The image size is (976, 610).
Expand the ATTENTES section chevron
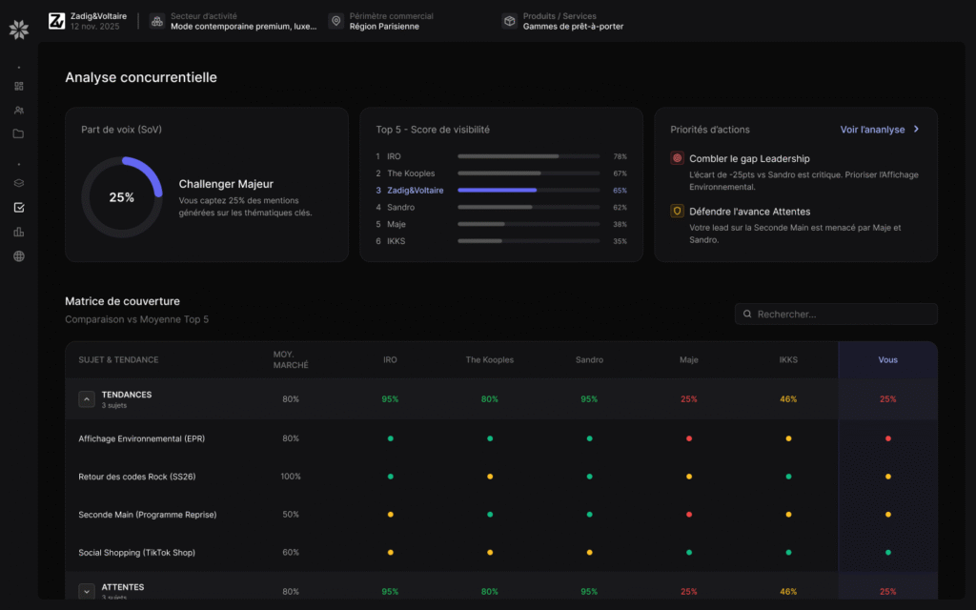[86, 592]
